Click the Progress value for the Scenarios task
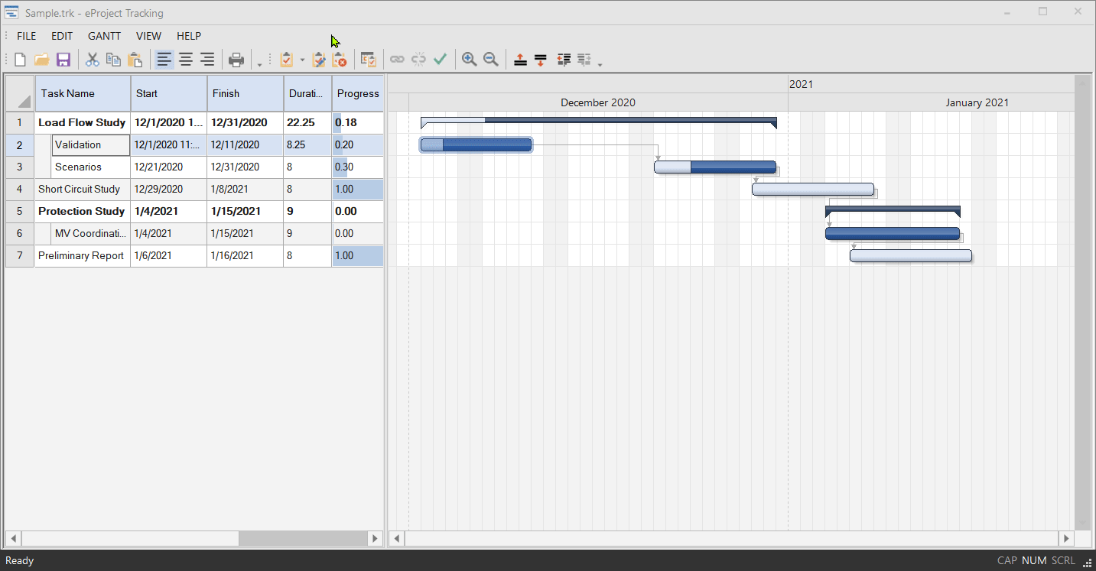 [357, 167]
